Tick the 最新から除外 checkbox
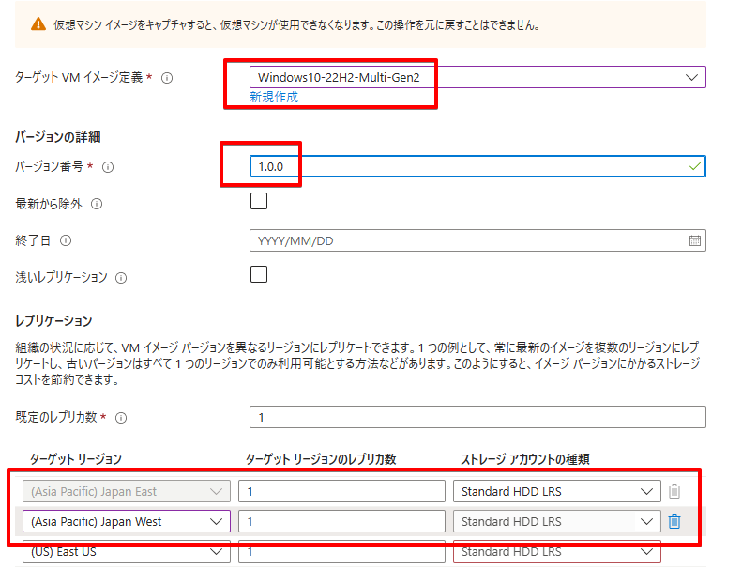 (x=259, y=201)
